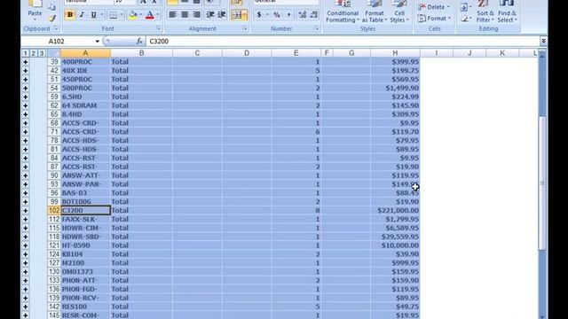Toggle underline formatting
The width and height of the screenshot is (568, 319).
(93, 15)
